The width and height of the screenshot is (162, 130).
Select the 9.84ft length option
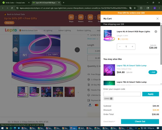pos(94,51)
